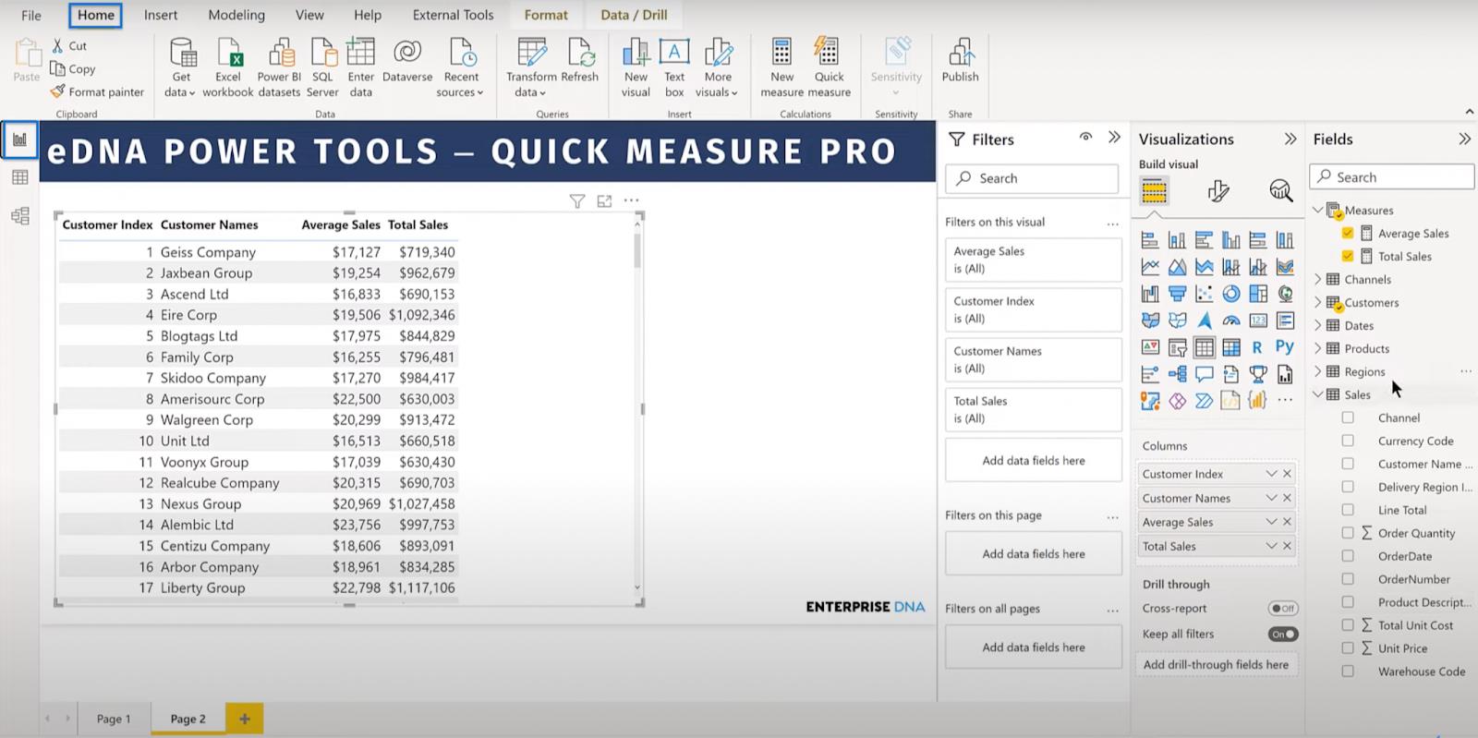Check the Line Total field
The image size is (1478, 738).
click(1348, 510)
